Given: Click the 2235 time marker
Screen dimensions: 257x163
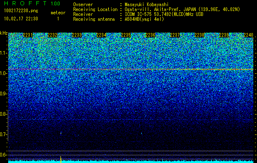Looking at the screenshot, I should 126,35.
